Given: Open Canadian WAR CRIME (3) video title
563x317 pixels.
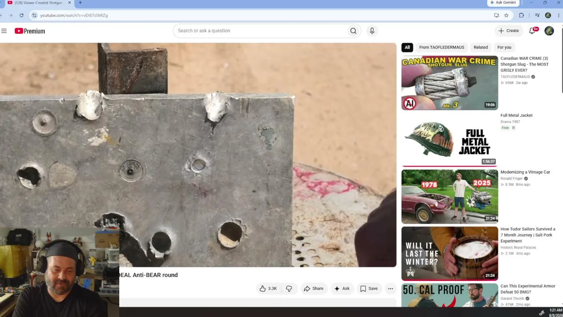Looking at the screenshot, I should 525,64.
